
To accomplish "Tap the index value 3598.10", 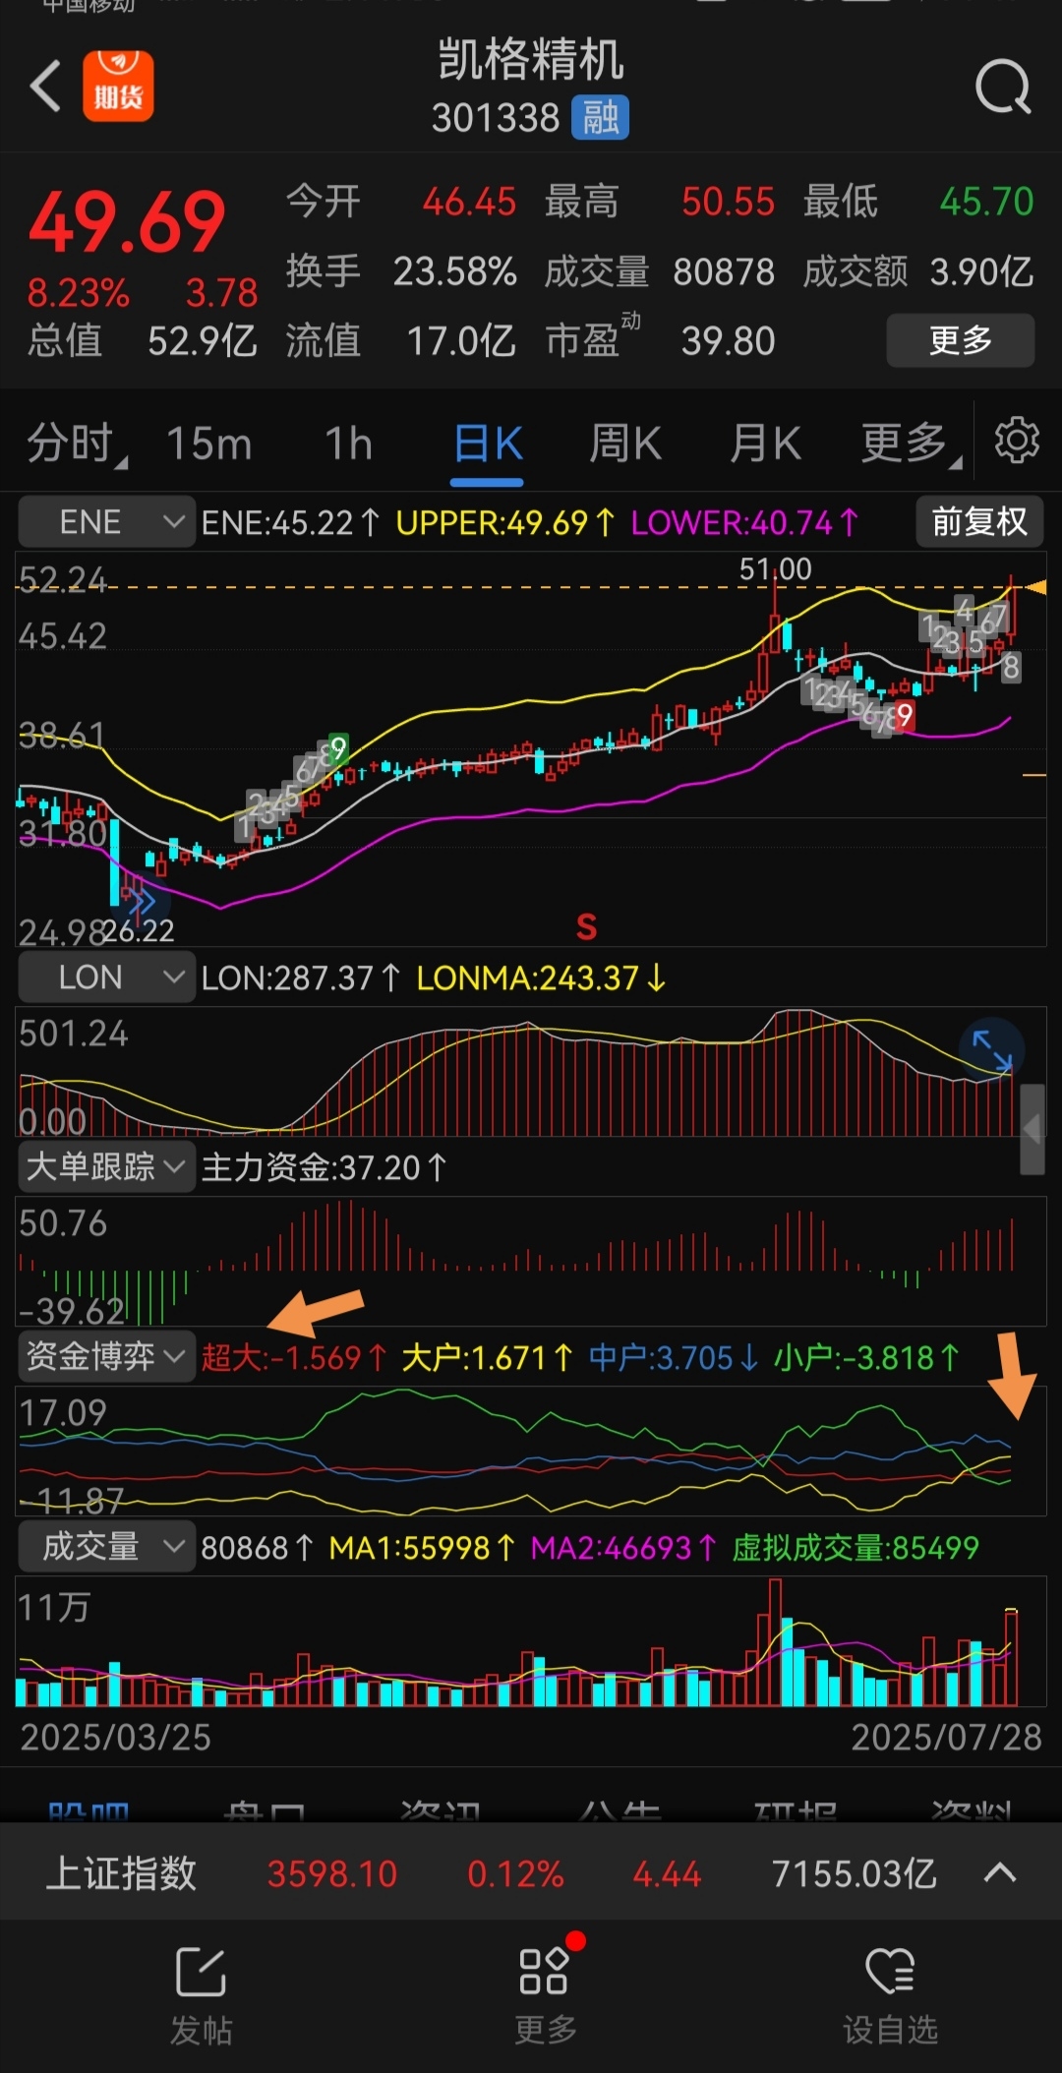I will [x=332, y=1873].
